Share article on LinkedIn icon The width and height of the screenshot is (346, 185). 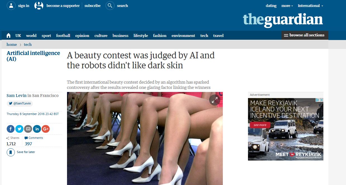(37, 129)
